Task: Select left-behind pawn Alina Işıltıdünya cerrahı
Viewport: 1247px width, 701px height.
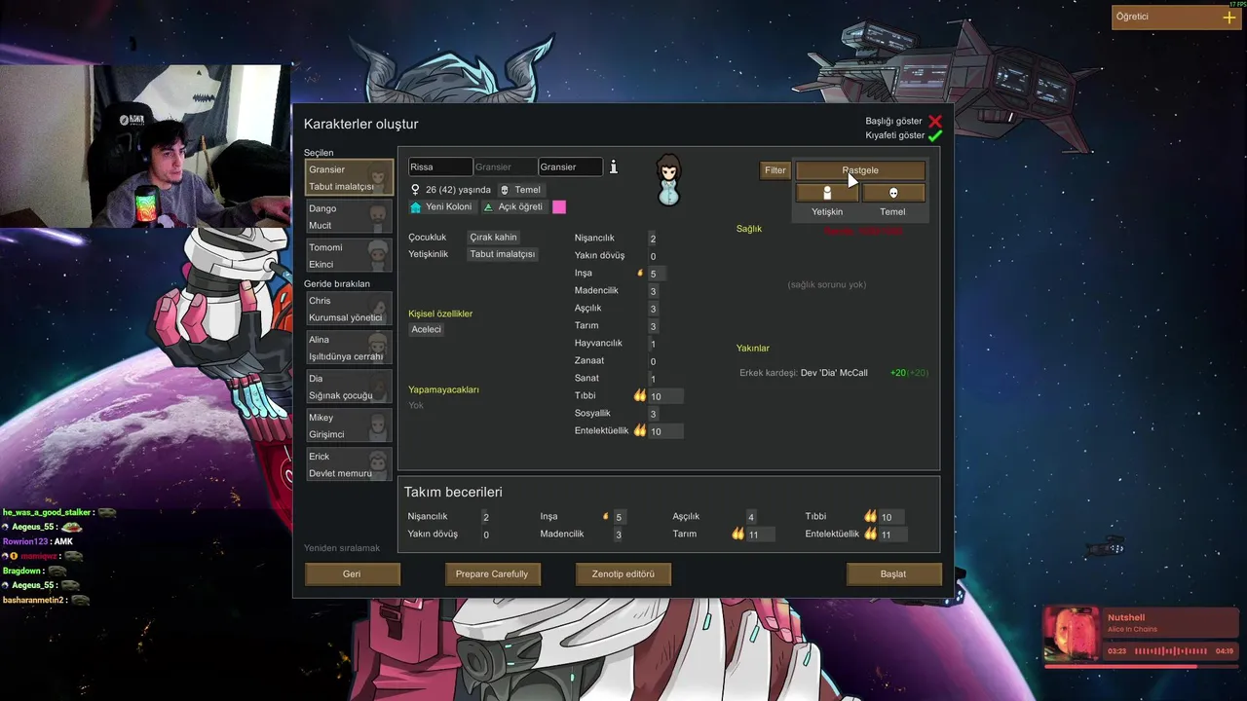Action: coord(350,348)
